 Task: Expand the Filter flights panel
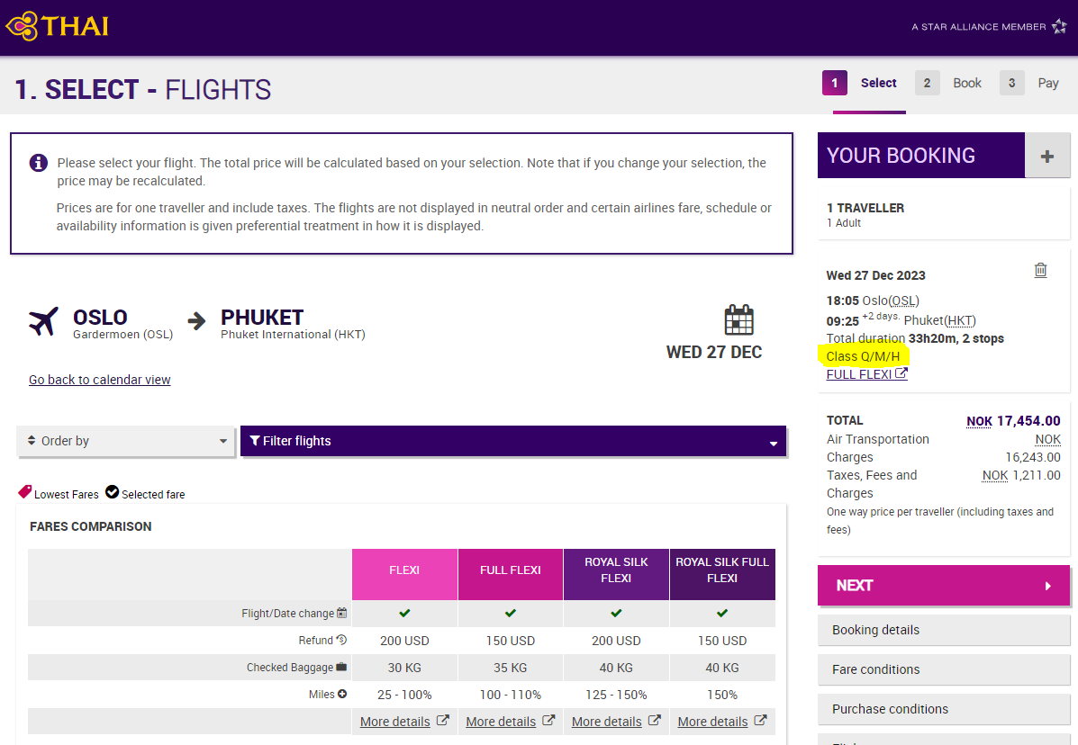point(512,441)
